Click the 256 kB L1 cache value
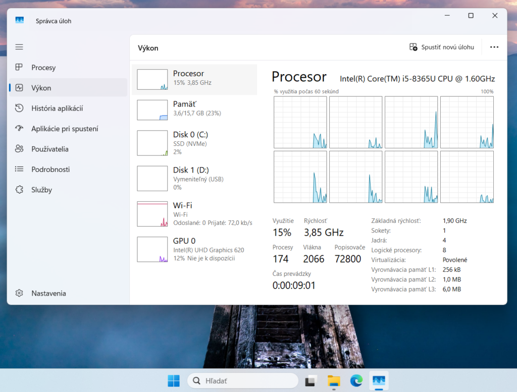The width and height of the screenshot is (517, 392). [451, 269]
